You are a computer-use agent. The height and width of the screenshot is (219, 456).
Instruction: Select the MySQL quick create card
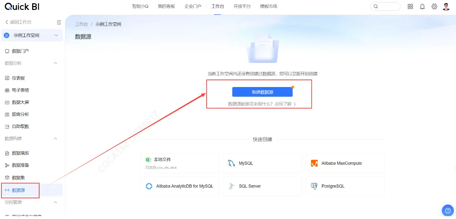[263, 163]
